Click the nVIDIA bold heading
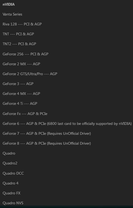This screenshot has width=133, height=208. pyautogui.click(x=9, y=4)
